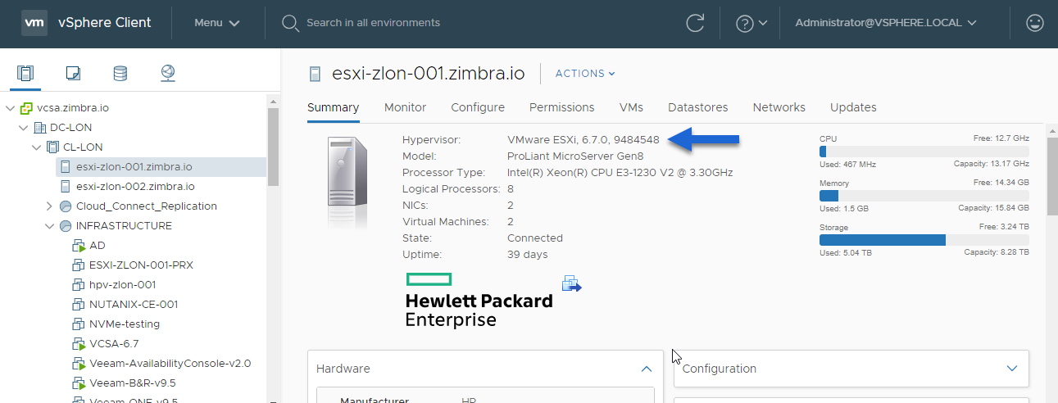1058x403 pixels.
Task: Click the cluster icon beside CL-LON
Action: [x=52, y=147]
